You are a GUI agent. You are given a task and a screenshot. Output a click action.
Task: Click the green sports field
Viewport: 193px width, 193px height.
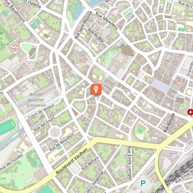click(7, 127)
